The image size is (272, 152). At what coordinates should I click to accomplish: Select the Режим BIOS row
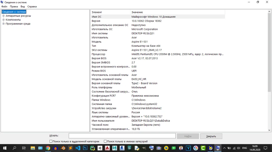[158, 71]
